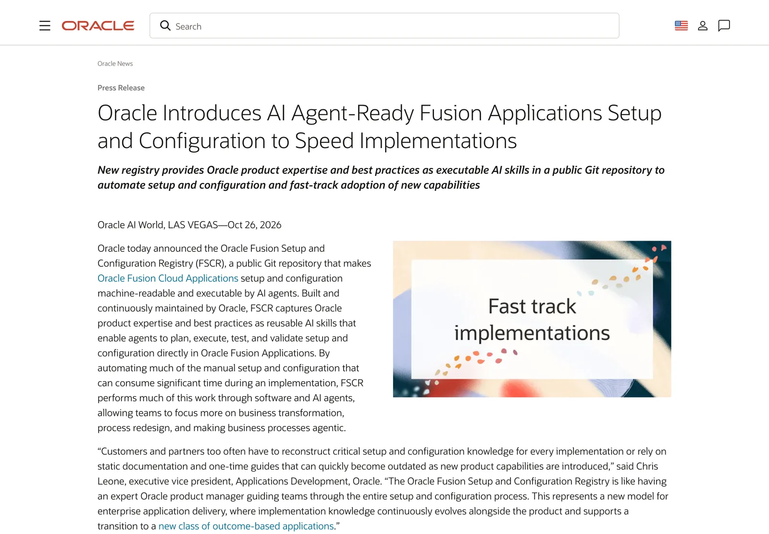Click the Fast track implementations image

(x=532, y=319)
